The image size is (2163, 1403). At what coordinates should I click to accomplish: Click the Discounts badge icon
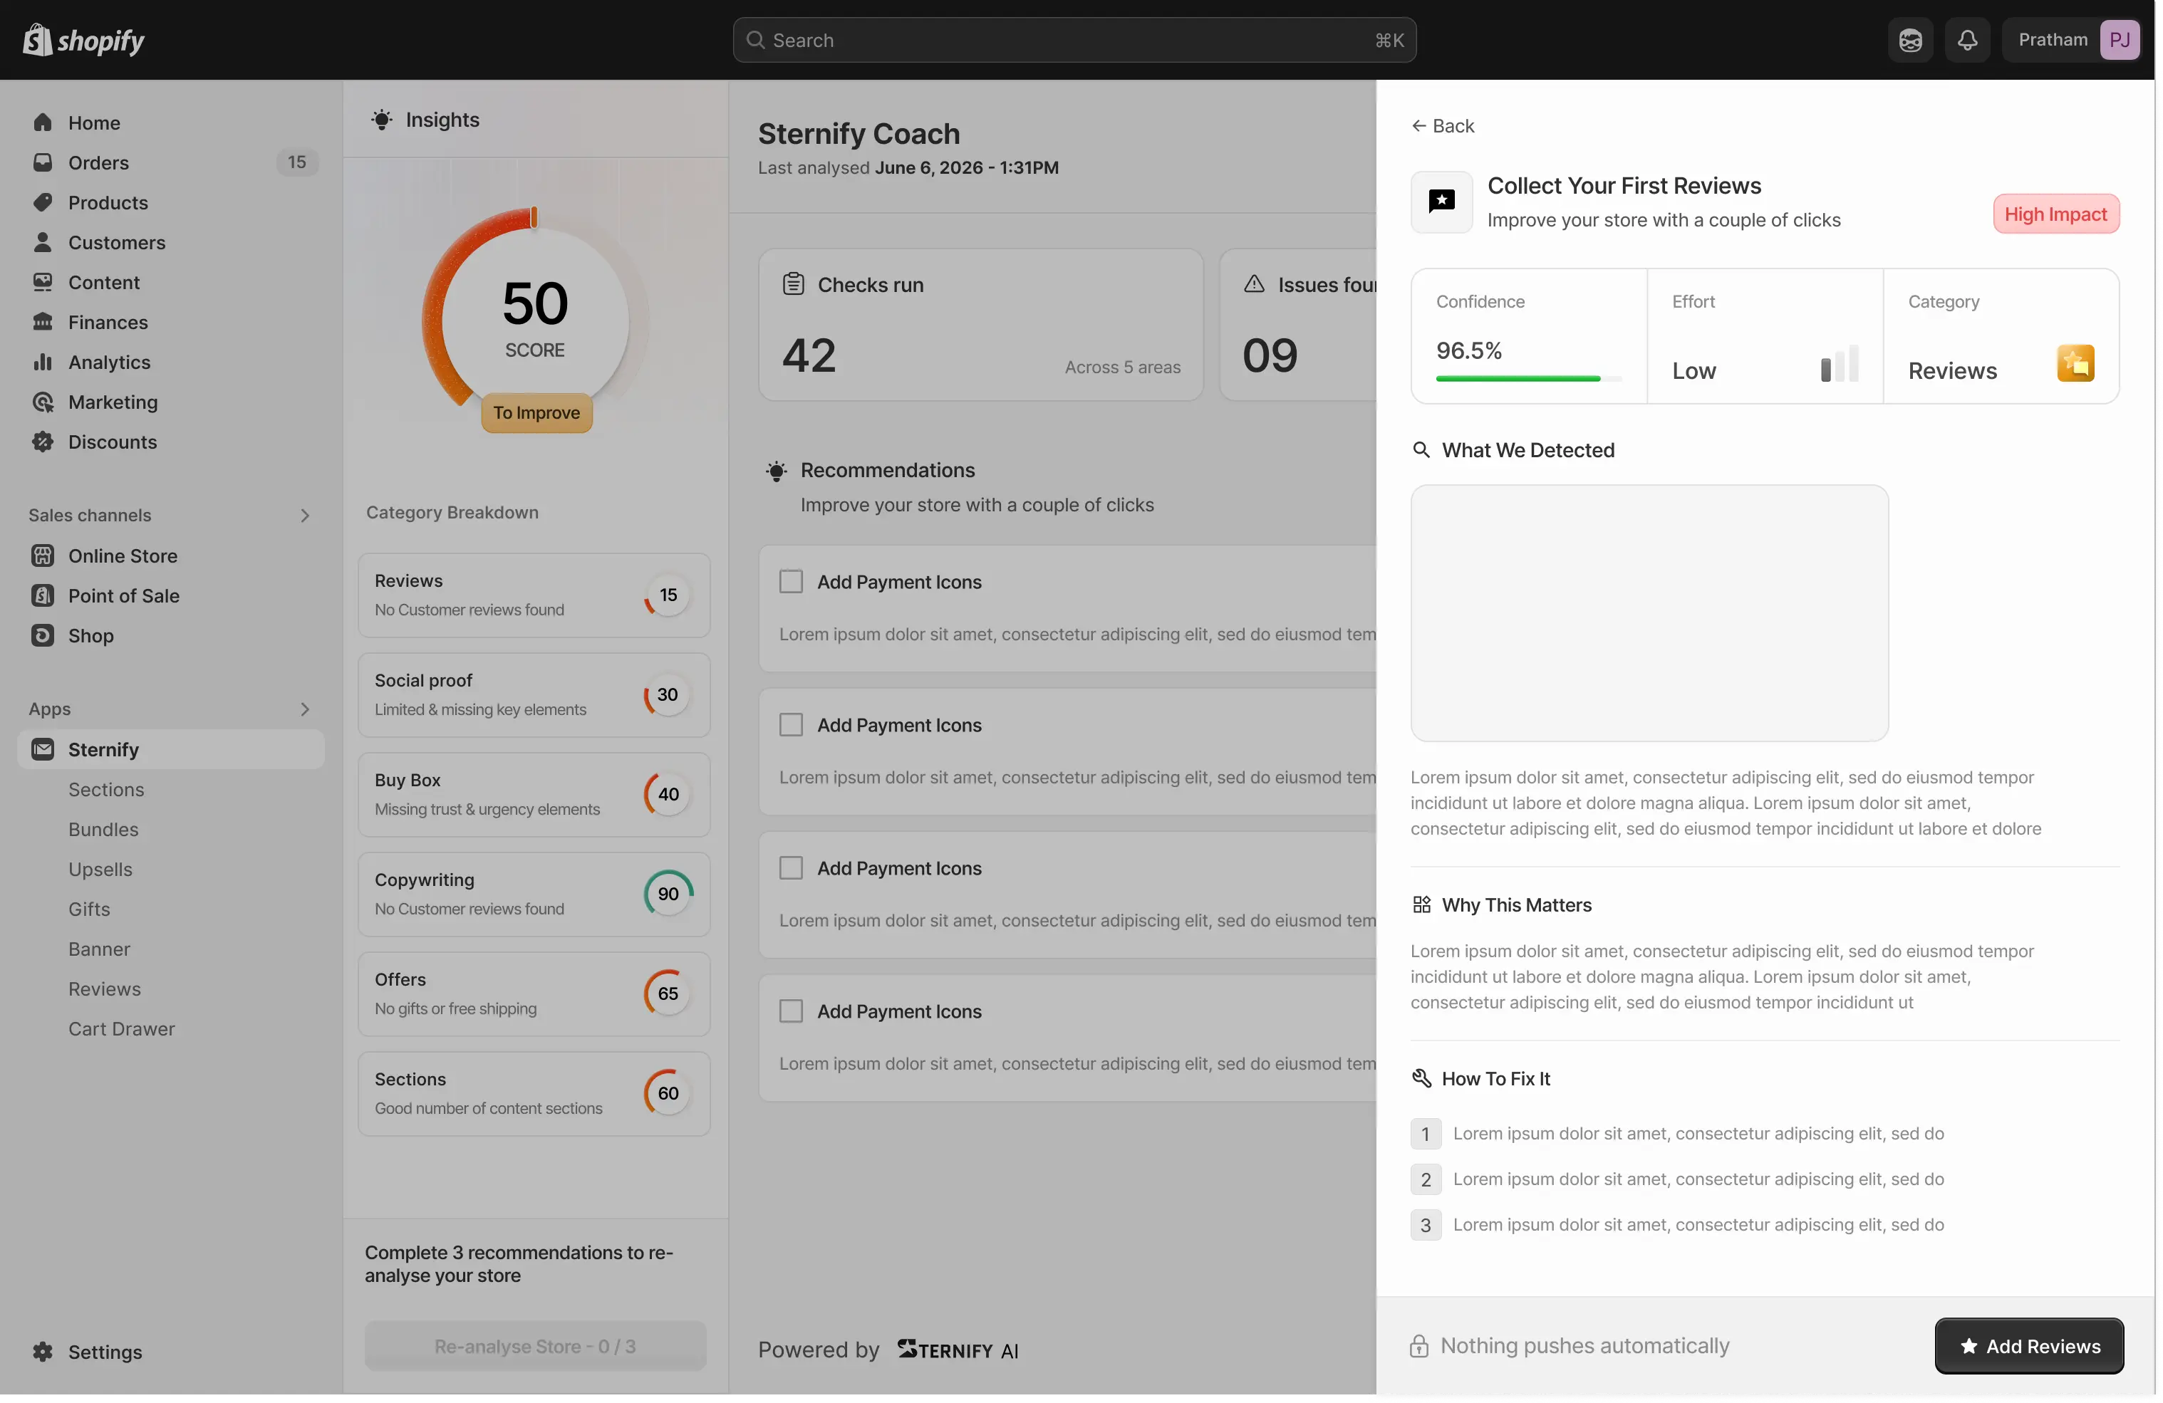43,442
